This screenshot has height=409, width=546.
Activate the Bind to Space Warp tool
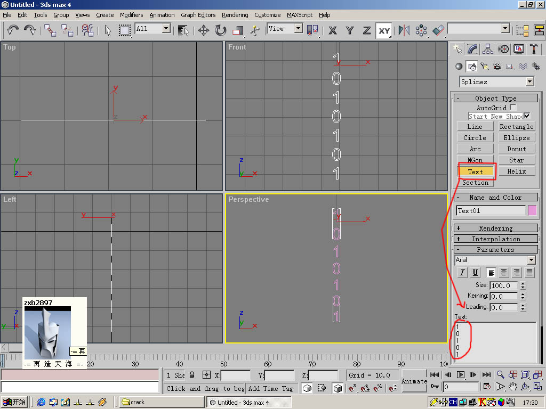[x=88, y=30]
